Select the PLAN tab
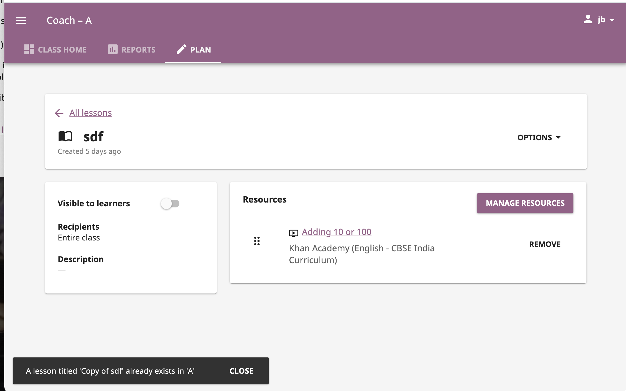This screenshot has width=626, height=391. [200, 50]
